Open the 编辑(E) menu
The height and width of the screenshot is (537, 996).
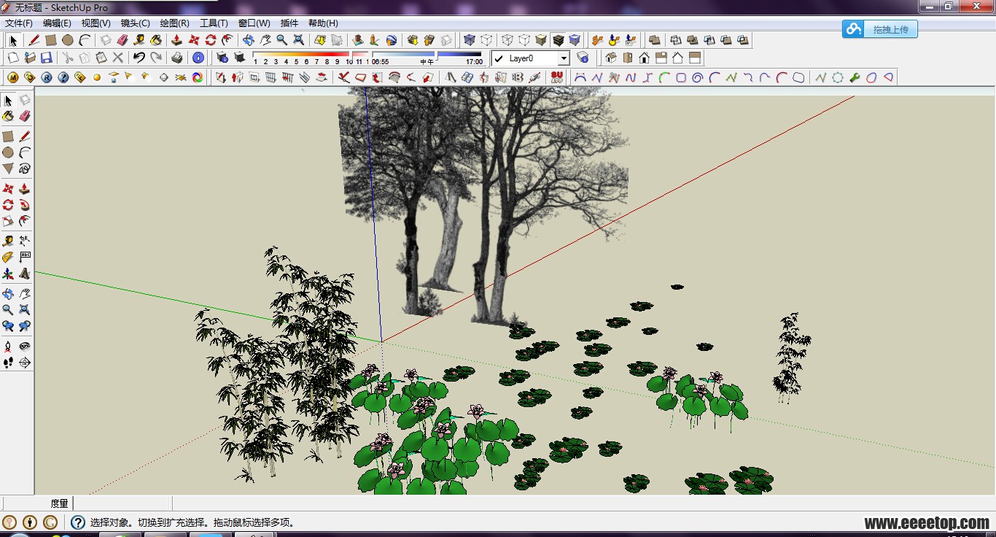[x=57, y=23]
